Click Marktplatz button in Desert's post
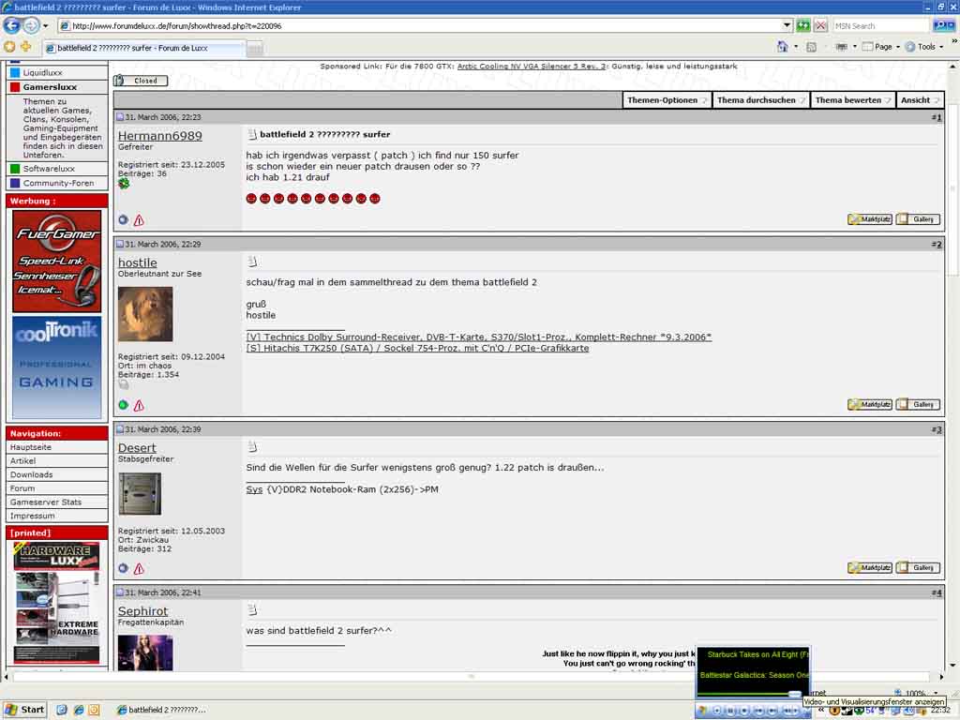Screen dimensions: 960x720 [870, 567]
